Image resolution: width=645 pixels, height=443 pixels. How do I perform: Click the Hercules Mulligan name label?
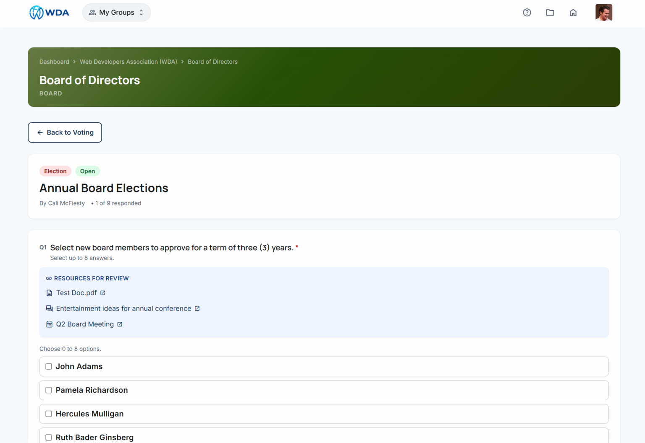tap(89, 414)
